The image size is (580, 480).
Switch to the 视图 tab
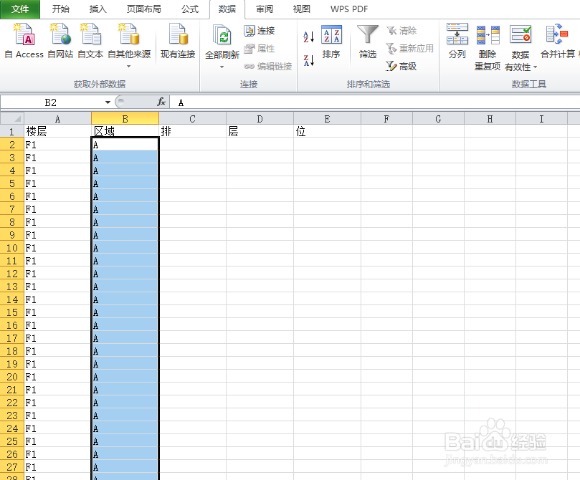click(301, 9)
